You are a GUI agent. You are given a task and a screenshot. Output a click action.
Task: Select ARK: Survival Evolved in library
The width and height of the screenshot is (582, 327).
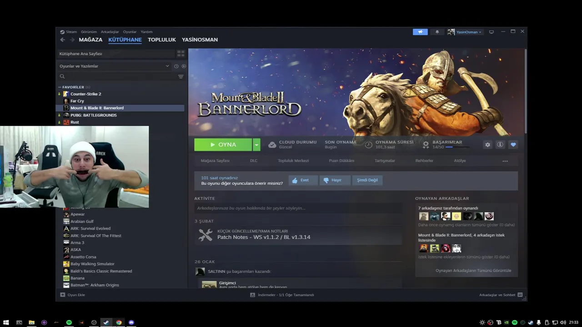pos(90,228)
